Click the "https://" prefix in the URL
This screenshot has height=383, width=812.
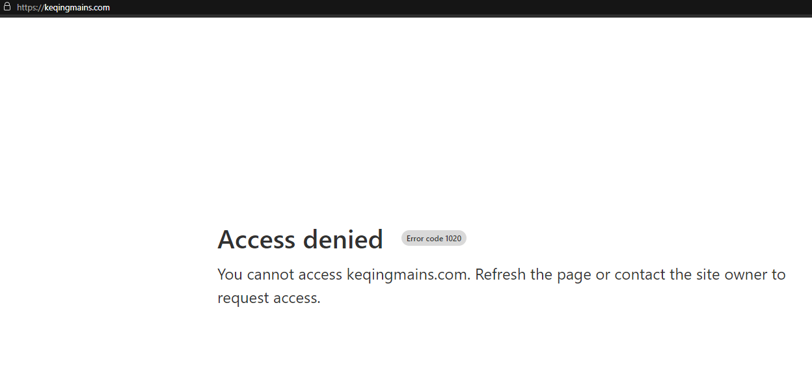point(30,8)
